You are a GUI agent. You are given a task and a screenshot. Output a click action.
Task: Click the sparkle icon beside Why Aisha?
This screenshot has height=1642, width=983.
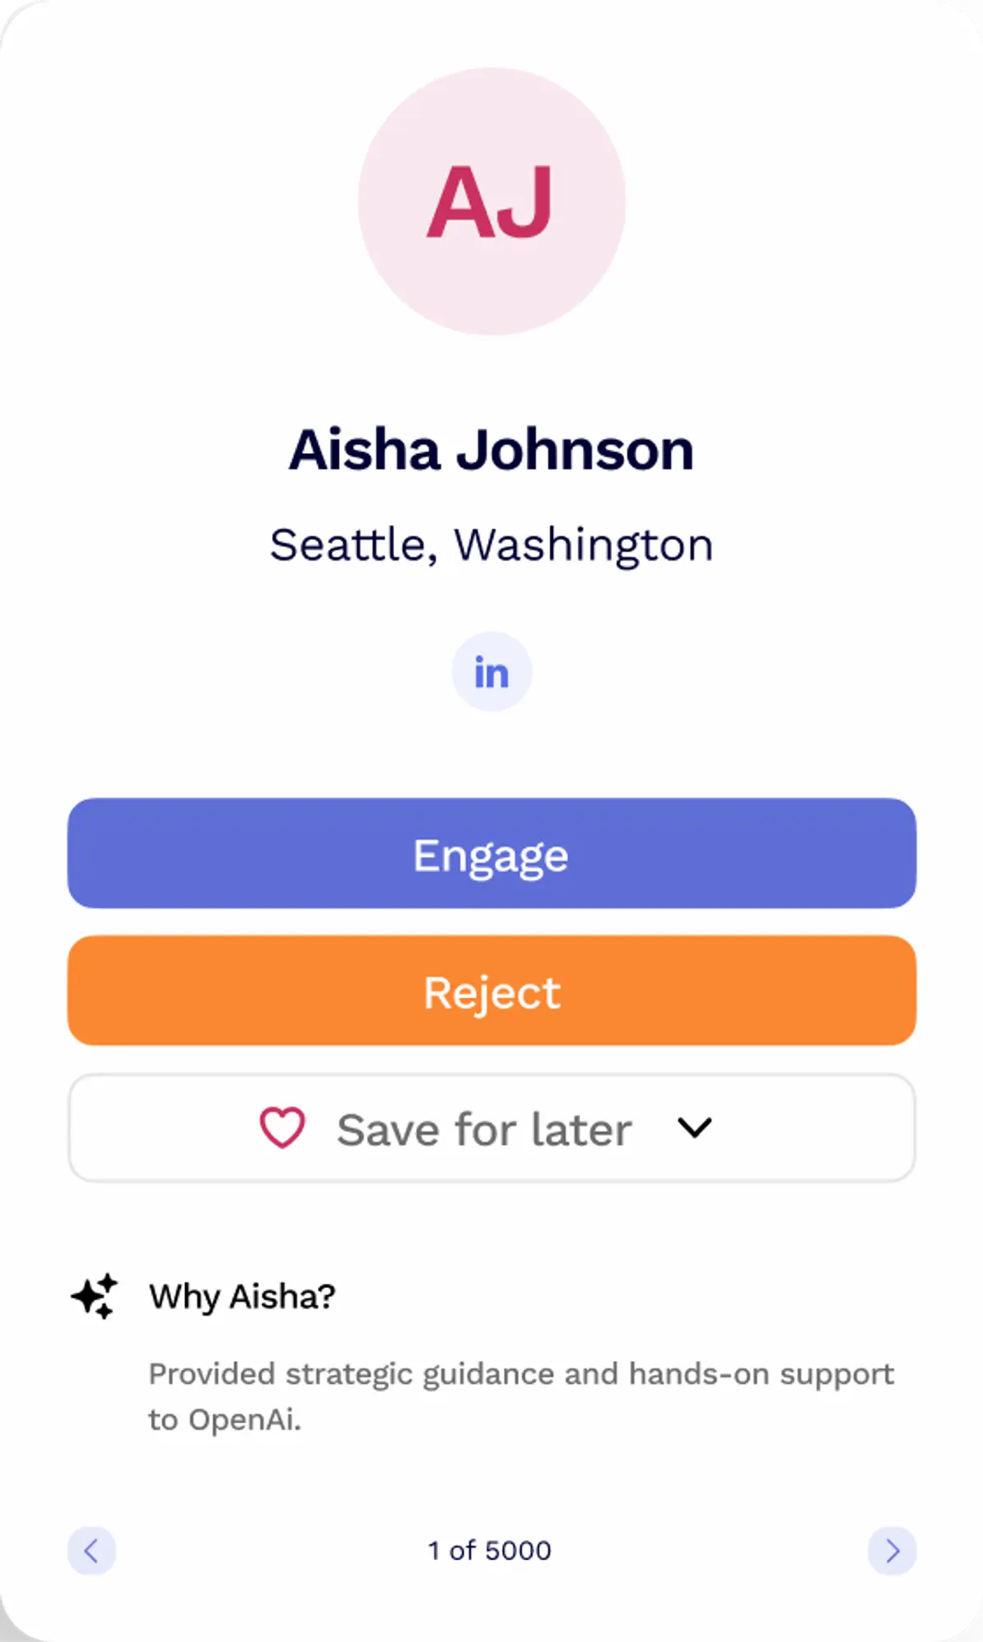pos(94,1296)
